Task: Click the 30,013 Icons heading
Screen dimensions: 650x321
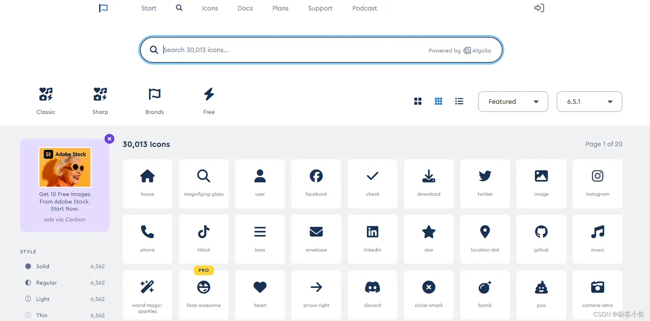Action: coord(146,144)
